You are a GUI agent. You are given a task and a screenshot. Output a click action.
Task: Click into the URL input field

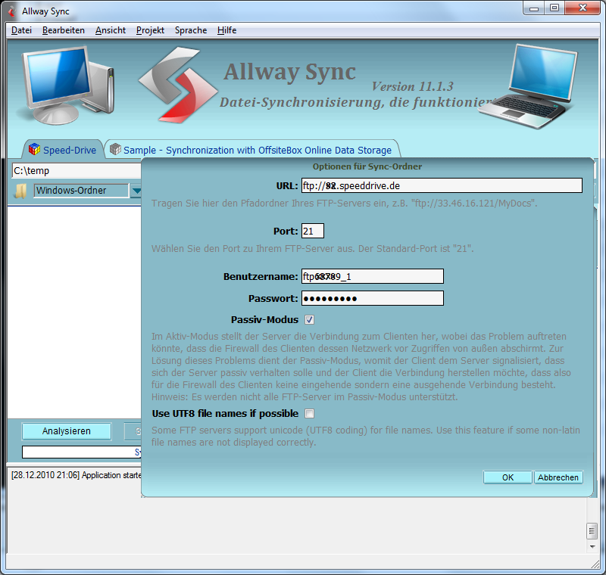click(x=442, y=185)
